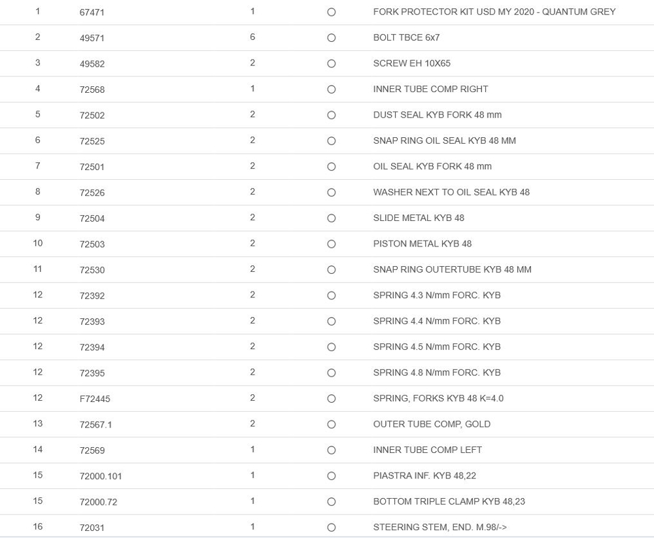Select the circle for STEERING STEM row

coord(331,528)
